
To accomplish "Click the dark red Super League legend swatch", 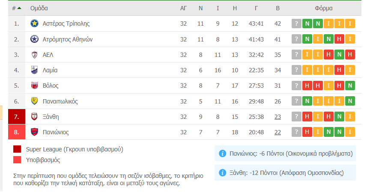I will click(17, 149).
